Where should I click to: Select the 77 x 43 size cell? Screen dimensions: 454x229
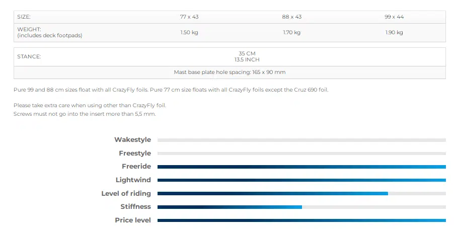pos(189,17)
